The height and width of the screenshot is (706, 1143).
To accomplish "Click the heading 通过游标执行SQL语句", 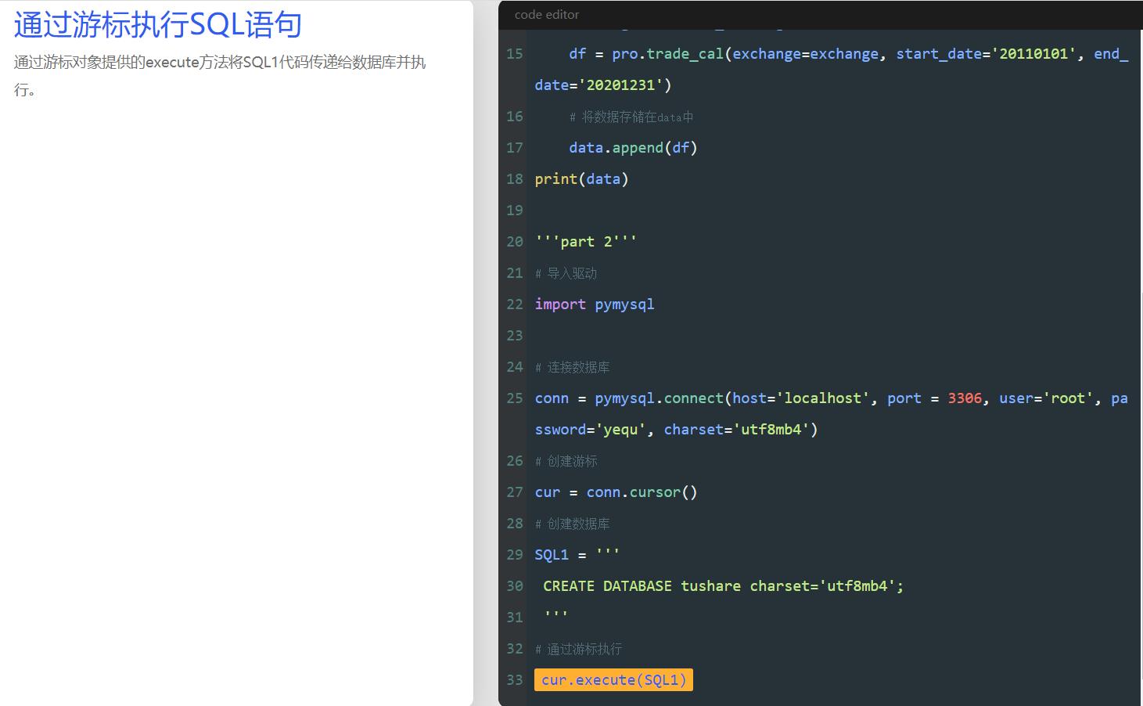I will pos(157,25).
